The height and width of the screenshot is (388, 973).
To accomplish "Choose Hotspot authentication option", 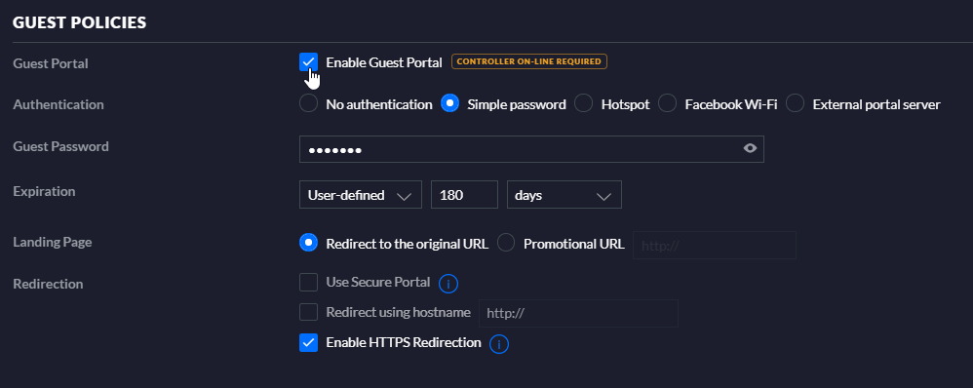I will coord(583,103).
